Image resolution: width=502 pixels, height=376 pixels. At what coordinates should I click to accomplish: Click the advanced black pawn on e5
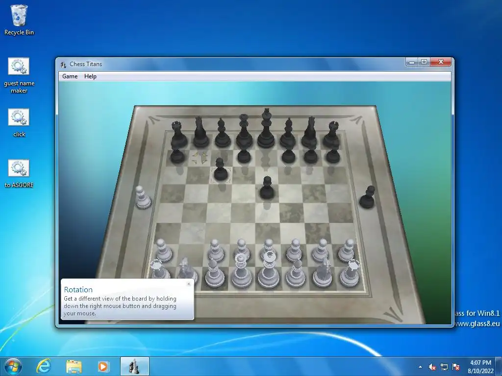[267, 188]
